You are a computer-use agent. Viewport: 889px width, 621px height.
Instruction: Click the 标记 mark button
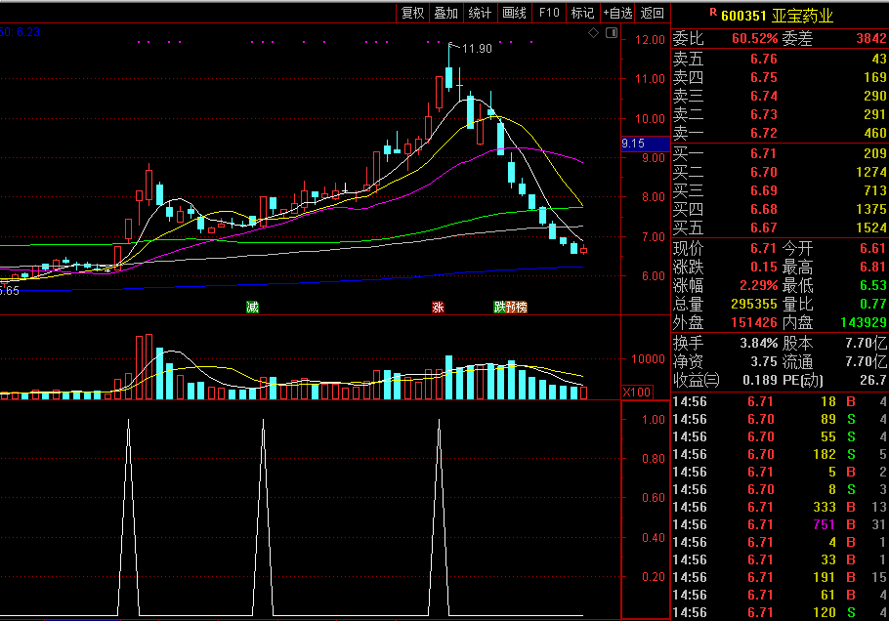[582, 13]
